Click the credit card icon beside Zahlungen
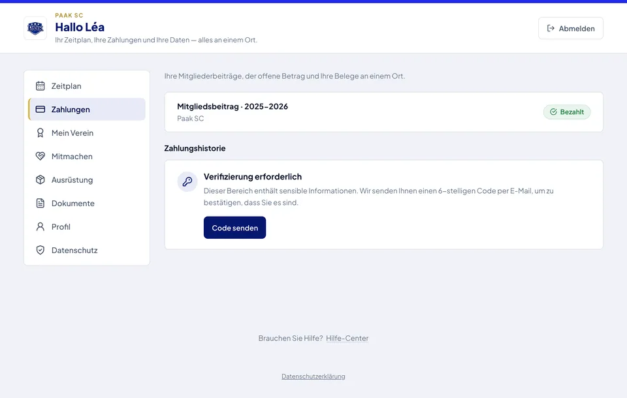Screen dimensions: 627x398 (40, 110)
